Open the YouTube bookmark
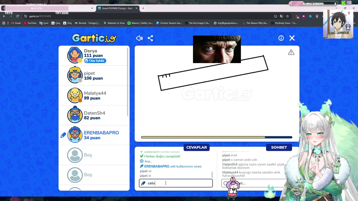Image resolution: width=358 pixels, height=201 pixels. point(30,23)
